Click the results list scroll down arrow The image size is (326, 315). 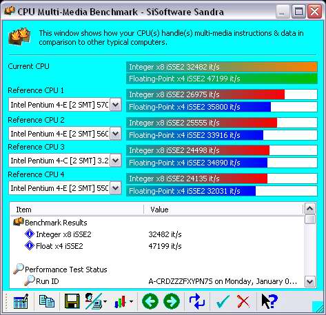310,281
